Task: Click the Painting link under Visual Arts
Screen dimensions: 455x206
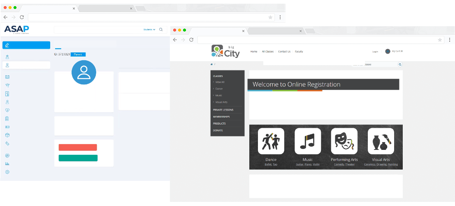Action: pyautogui.click(x=393, y=164)
